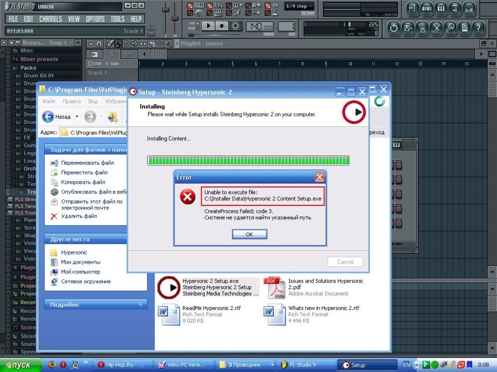Toggle the playlist magnet snap icon
This screenshot has width=497, height=372.
tap(99, 43)
